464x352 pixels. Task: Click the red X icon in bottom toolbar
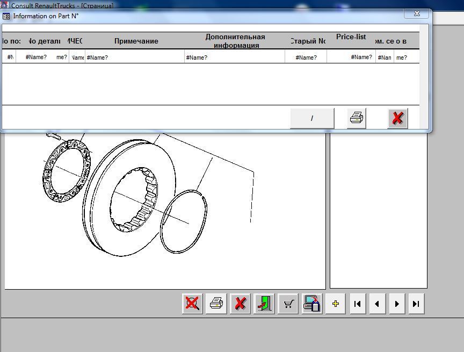[x=240, y=304]
